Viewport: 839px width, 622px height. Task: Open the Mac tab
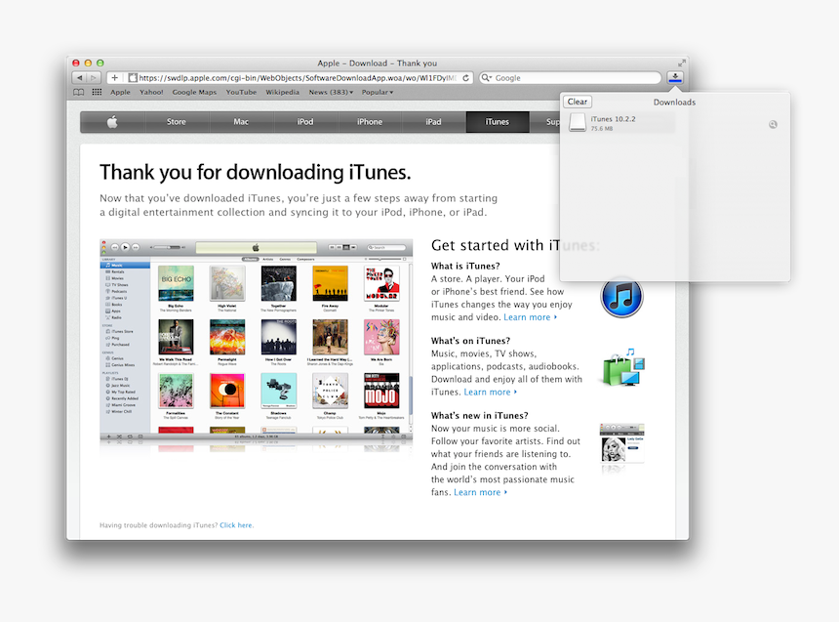coord(241,122)
